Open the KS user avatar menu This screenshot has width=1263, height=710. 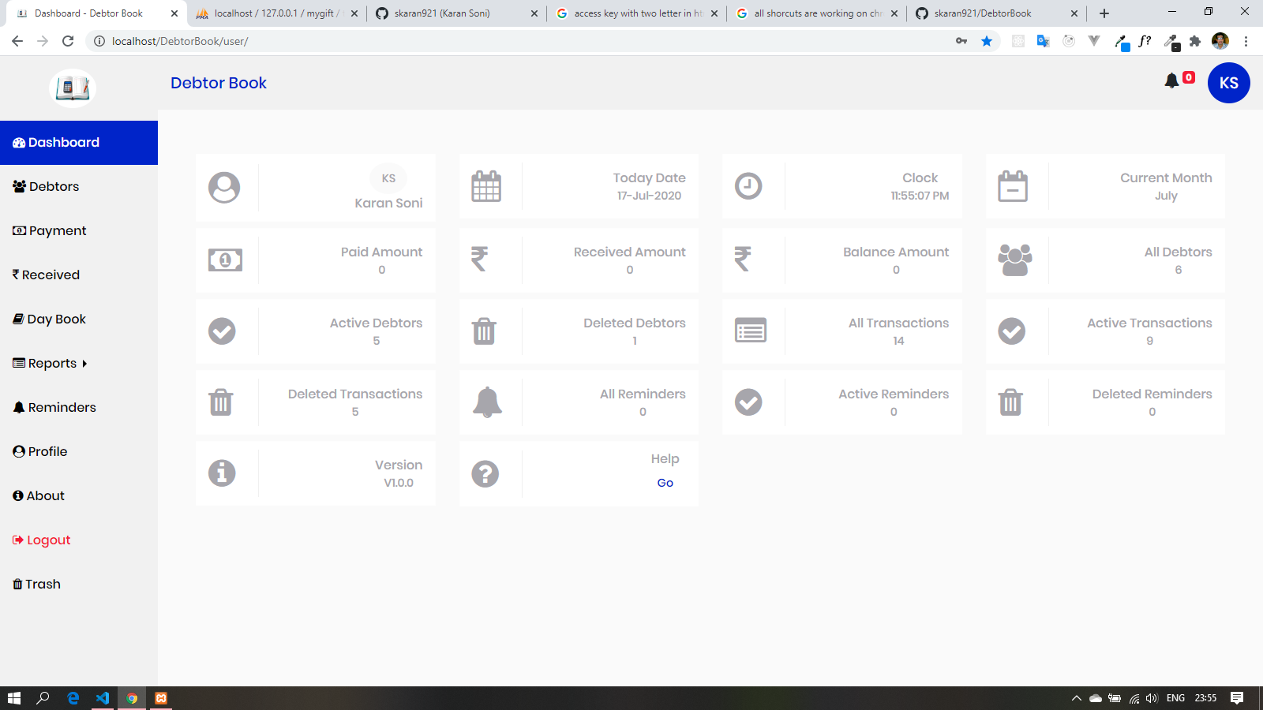pos(1228,83)
